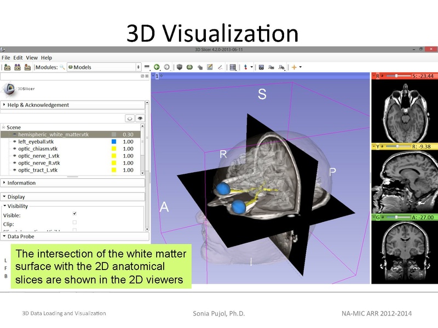Click the pin icon on yellow slice bar
Viewport: 438px width, 328px height.
[x=373, y=147]
